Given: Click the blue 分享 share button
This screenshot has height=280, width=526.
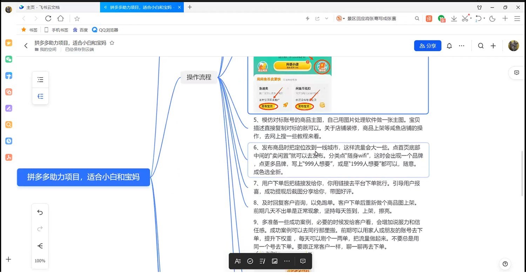Looking at the screenshot, I should (427, 46).
